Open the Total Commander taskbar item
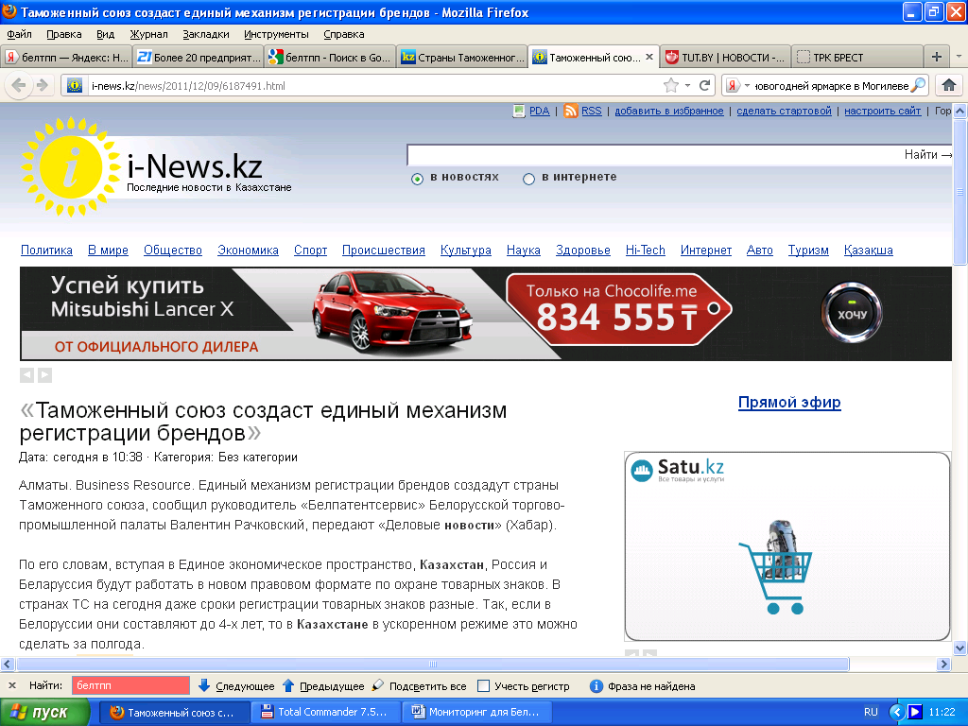 click(327, 713)
